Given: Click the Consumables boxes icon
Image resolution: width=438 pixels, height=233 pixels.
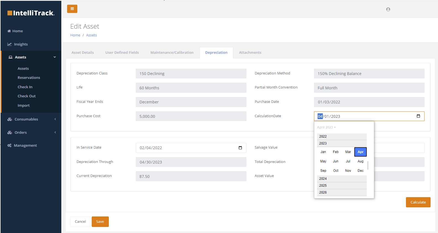Looking at the screenshot, I should coord(10,119).
